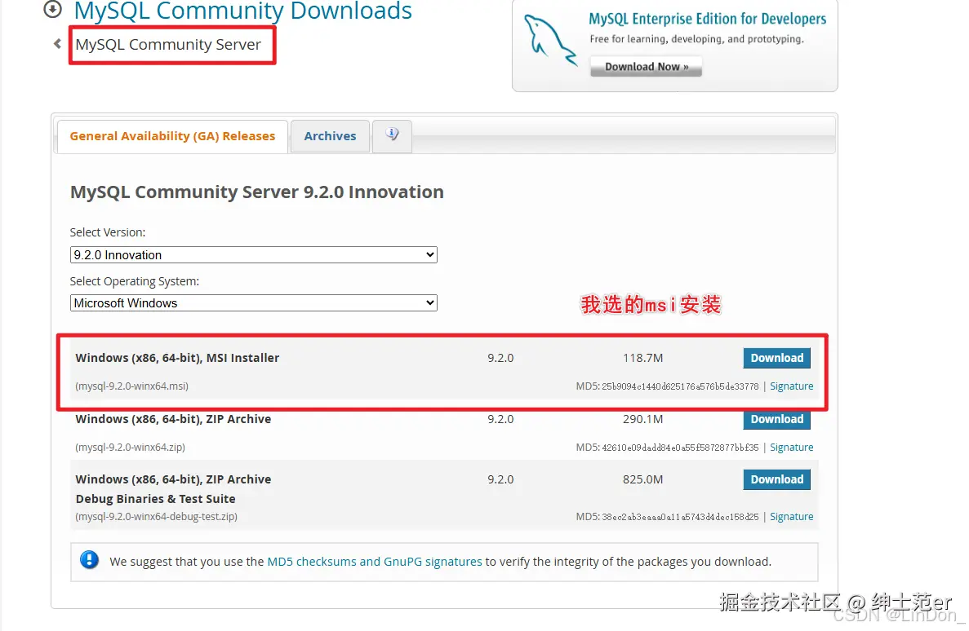Click MySQL Community Server breadcrumb text
Image resolution: width=969 pixels, height=631 pixels.
[x=168, y=45]
